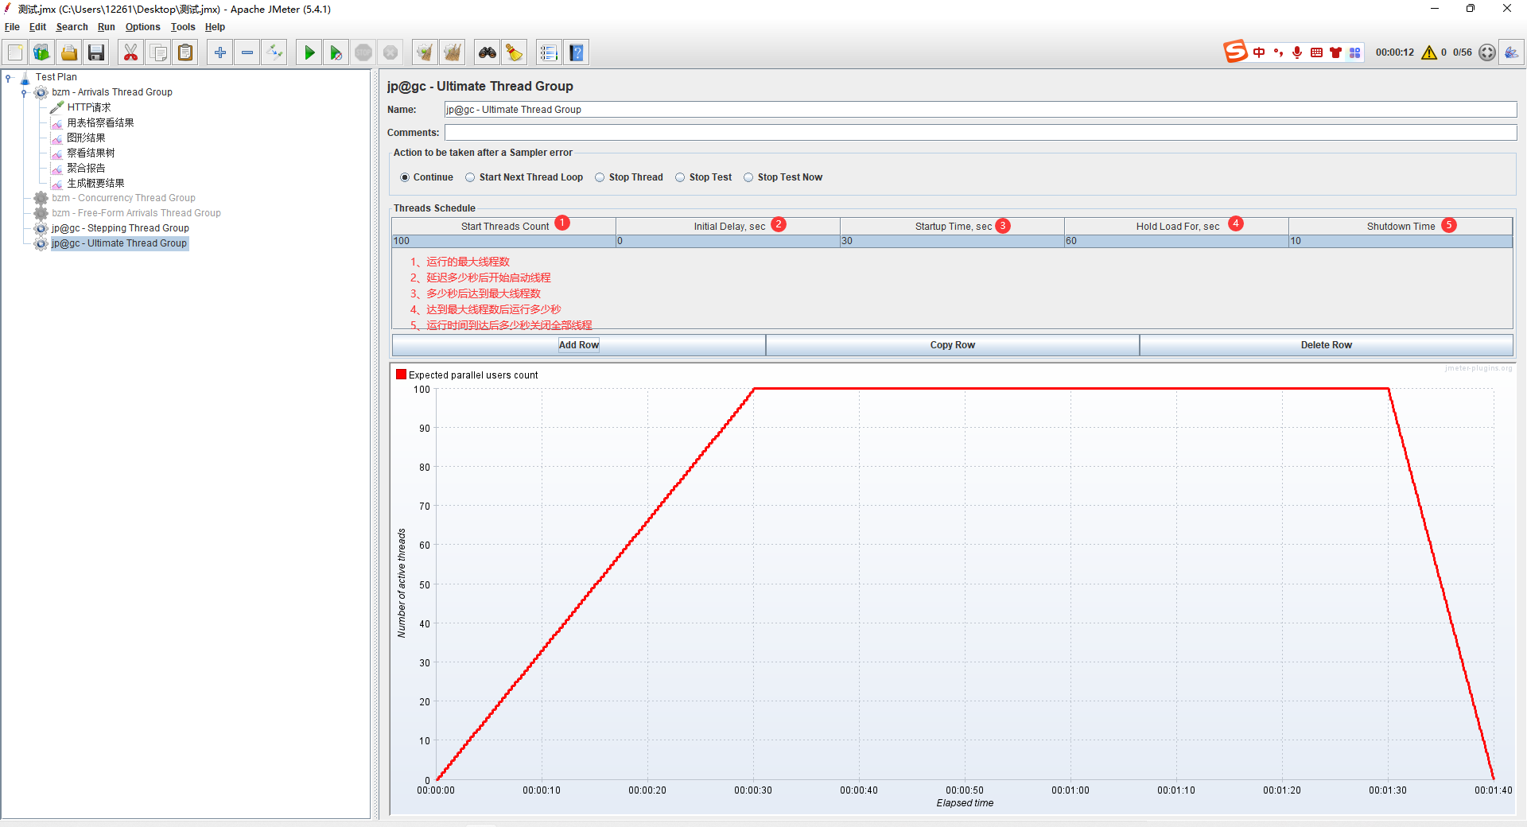
Task: Copy the selected element using Copy icon
Action: tap(158, 52)
